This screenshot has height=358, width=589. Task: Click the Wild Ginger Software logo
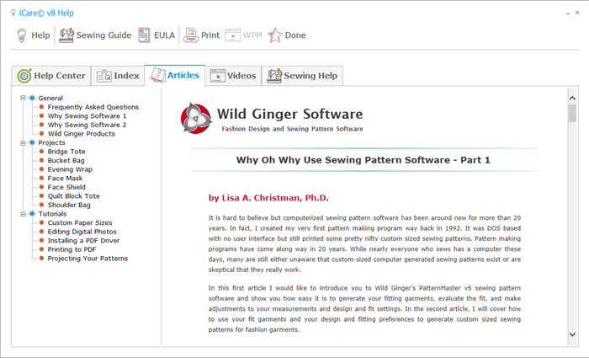195,118
